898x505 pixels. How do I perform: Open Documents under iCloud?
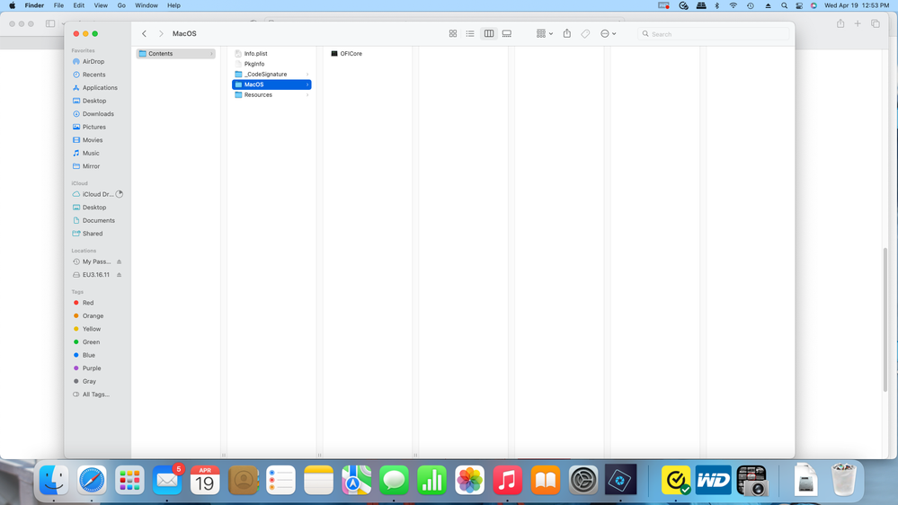click(x=98, y=220)
